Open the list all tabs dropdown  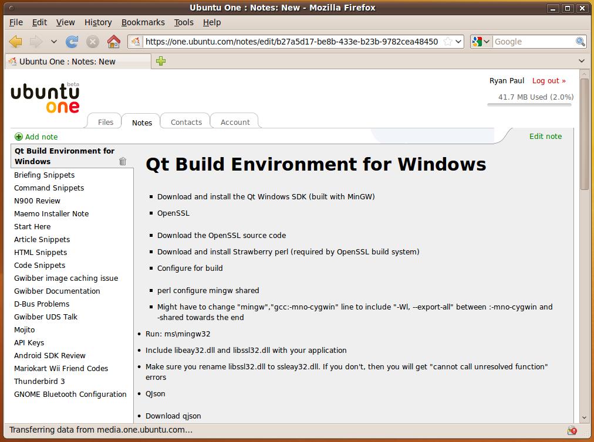[x=582, y=61]
